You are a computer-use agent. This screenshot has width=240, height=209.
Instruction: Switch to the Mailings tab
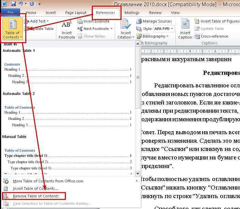click(x=132, y=13)
